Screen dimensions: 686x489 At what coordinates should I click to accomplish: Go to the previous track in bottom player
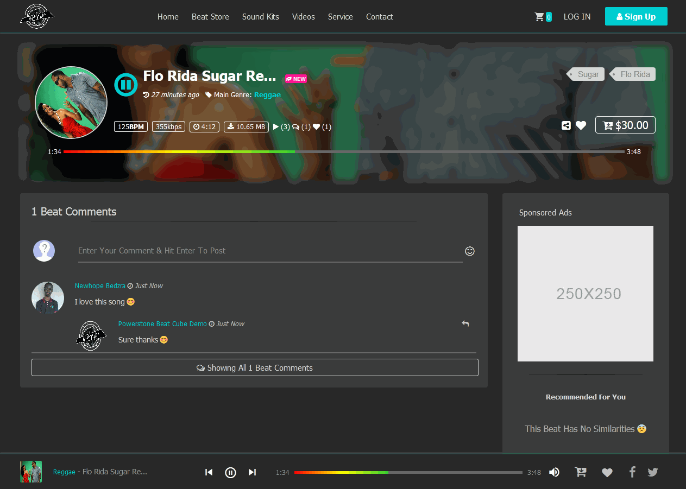pos(209,472)
